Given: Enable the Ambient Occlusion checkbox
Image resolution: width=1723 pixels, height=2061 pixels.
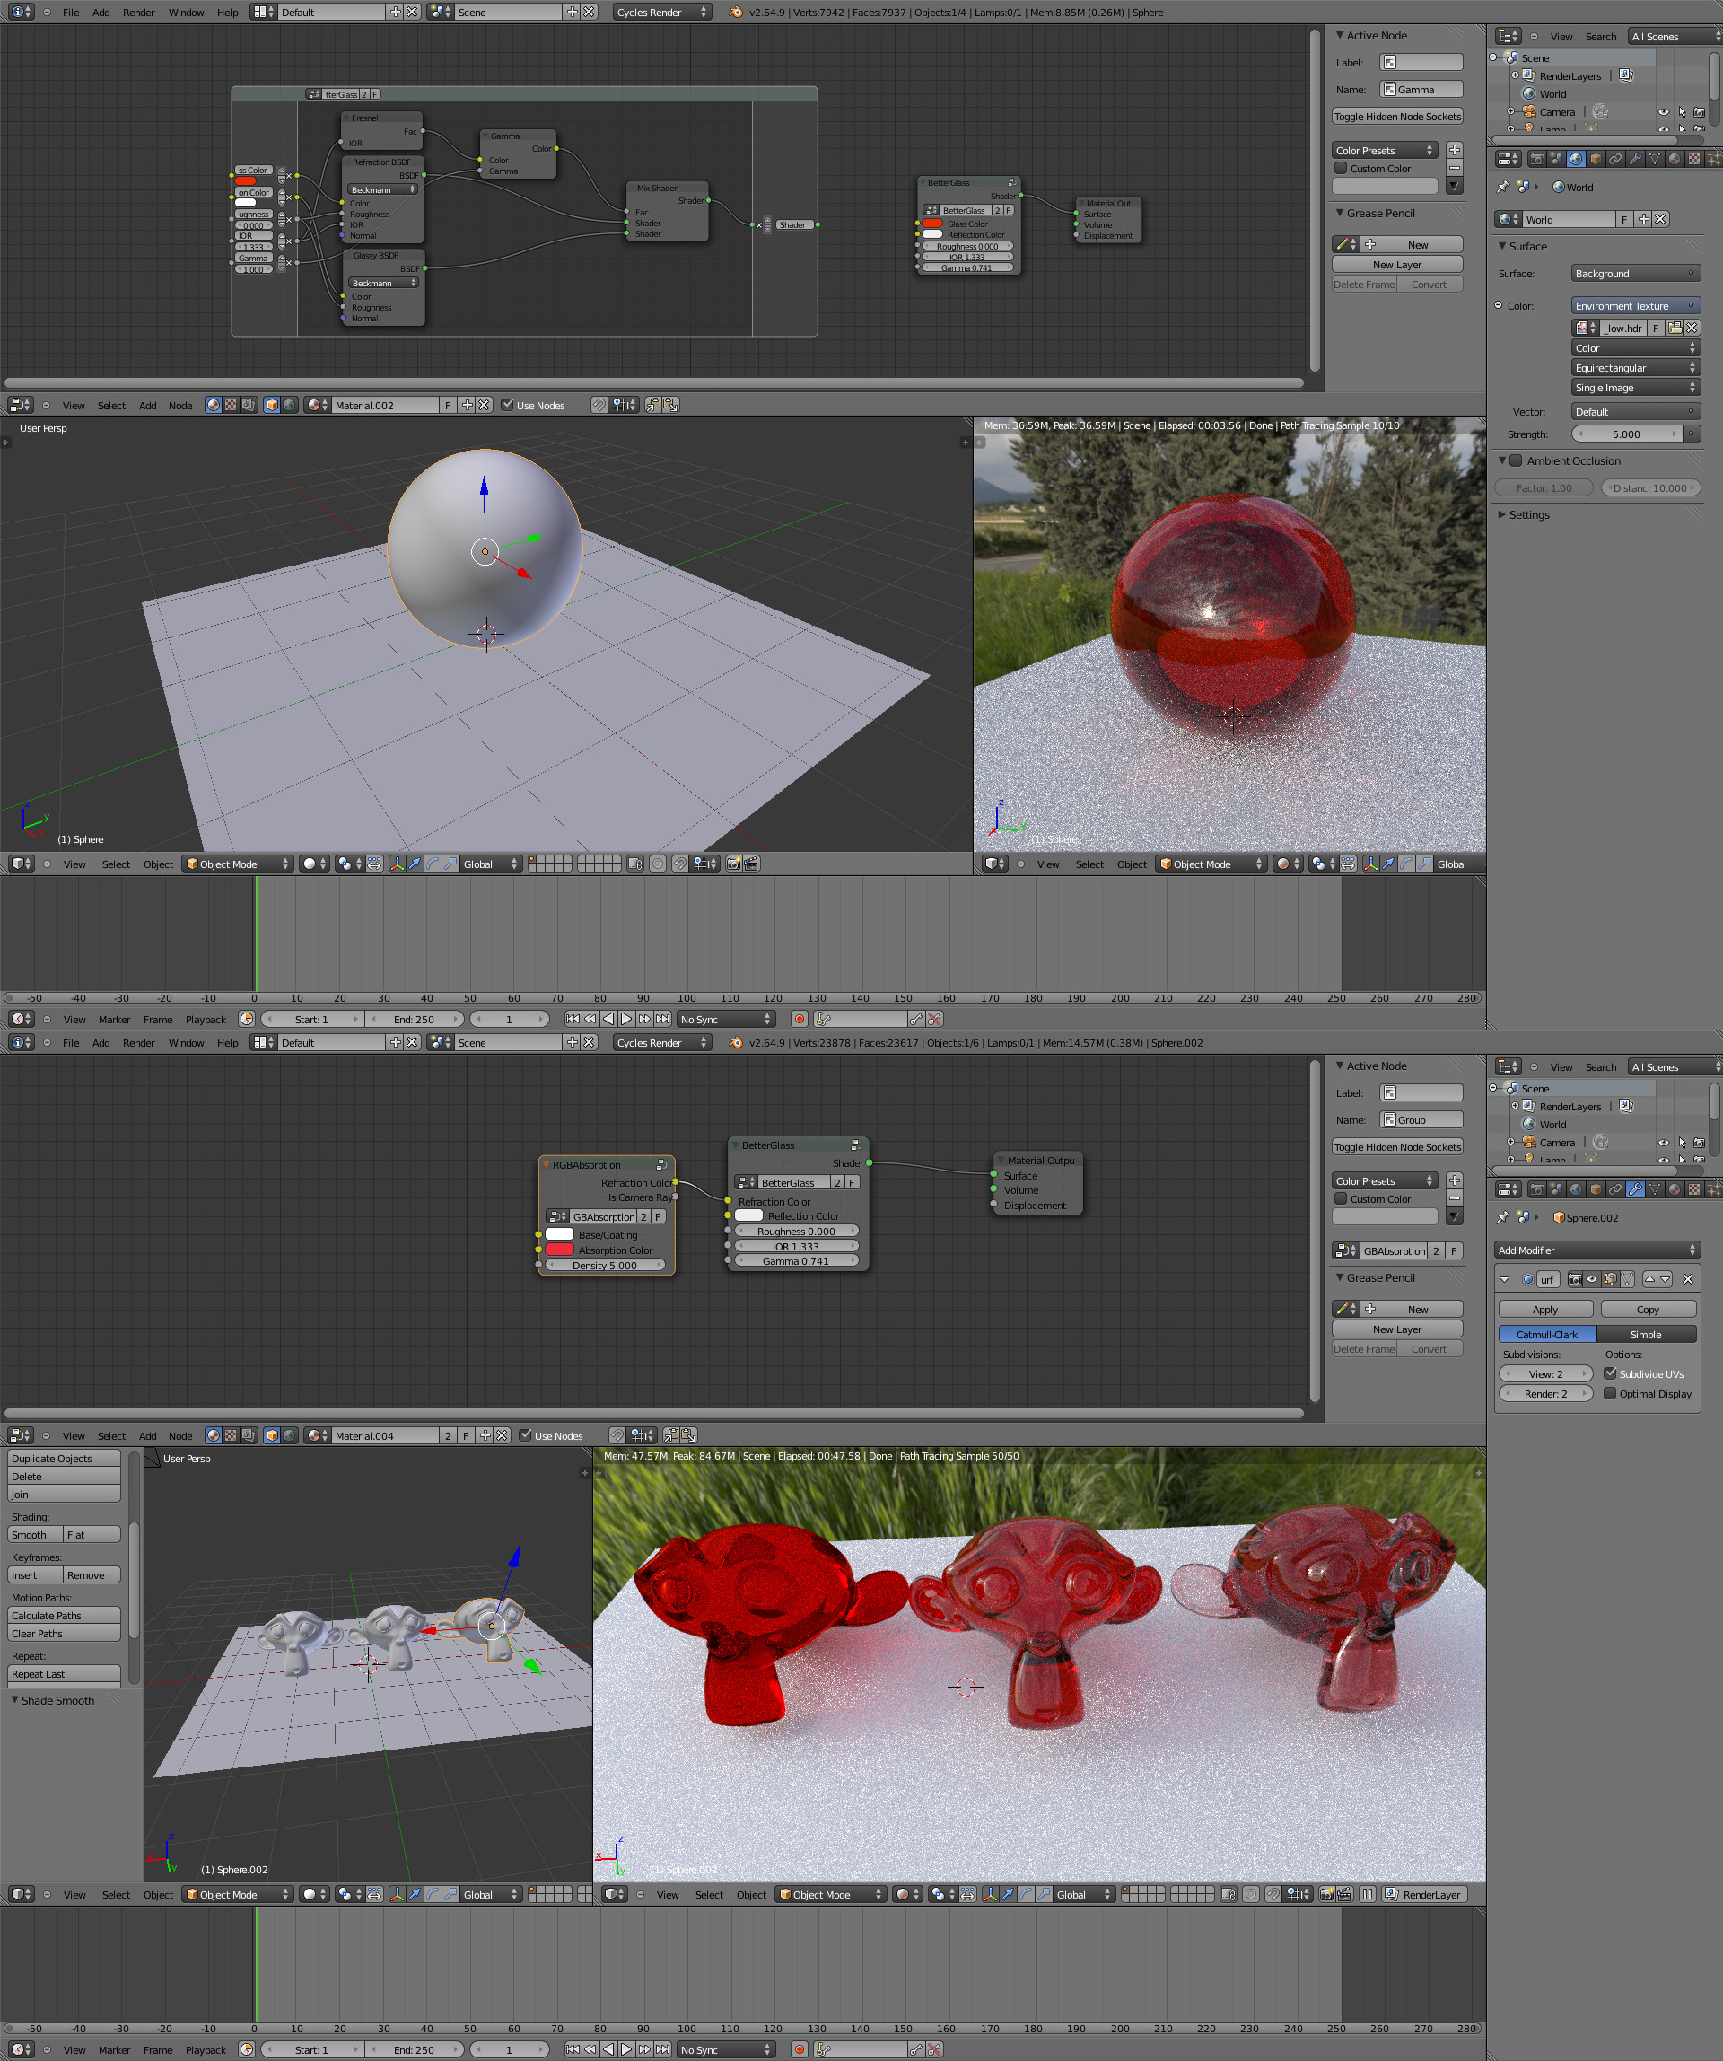Looking at the screenshot, I should 1516,460.
